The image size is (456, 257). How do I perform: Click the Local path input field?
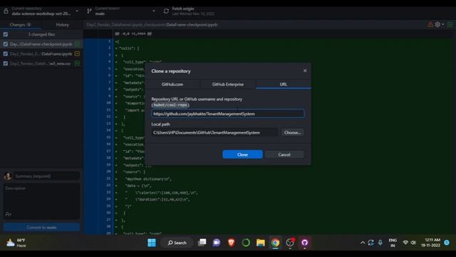(x=214, y=133)
